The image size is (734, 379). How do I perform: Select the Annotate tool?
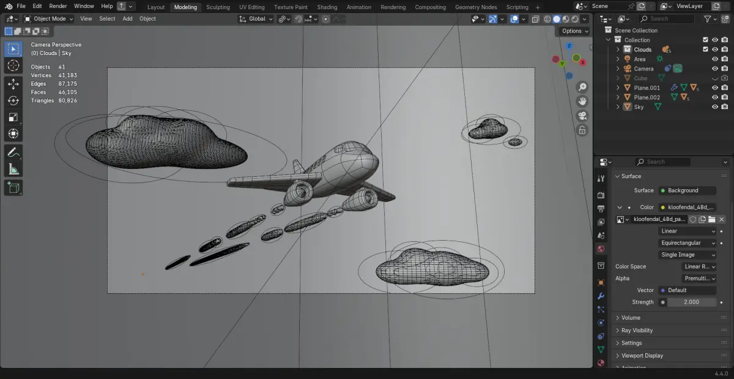pyautogui.click(x=13, y=152)
